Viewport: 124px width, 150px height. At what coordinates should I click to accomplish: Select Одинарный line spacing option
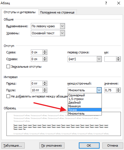(85, 95)
